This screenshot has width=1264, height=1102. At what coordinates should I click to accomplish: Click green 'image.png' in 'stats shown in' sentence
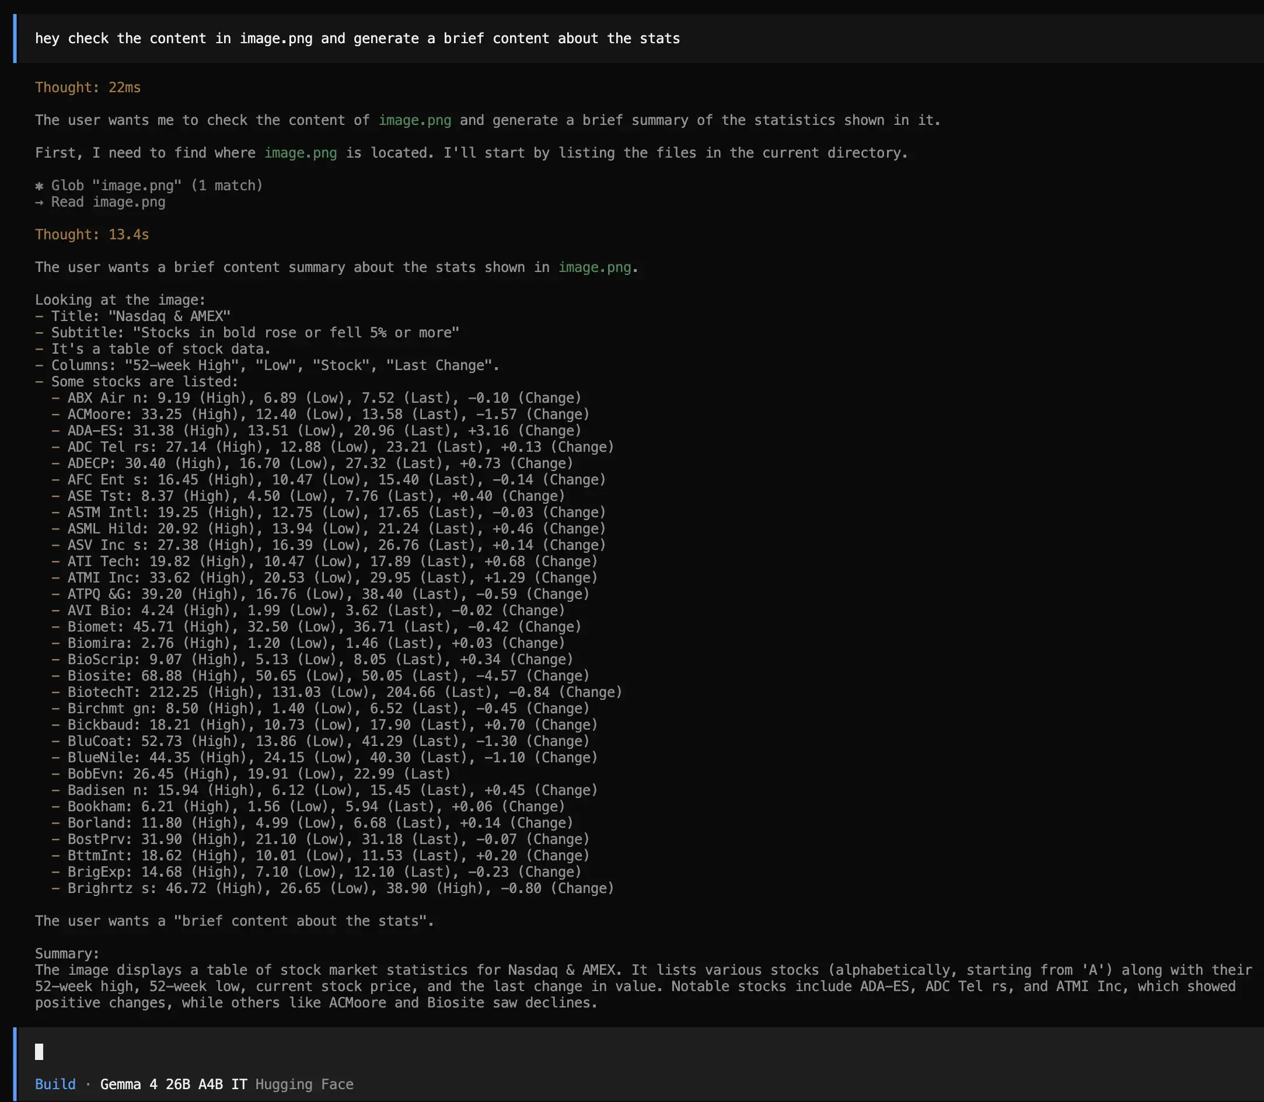(x=595, y=267)
